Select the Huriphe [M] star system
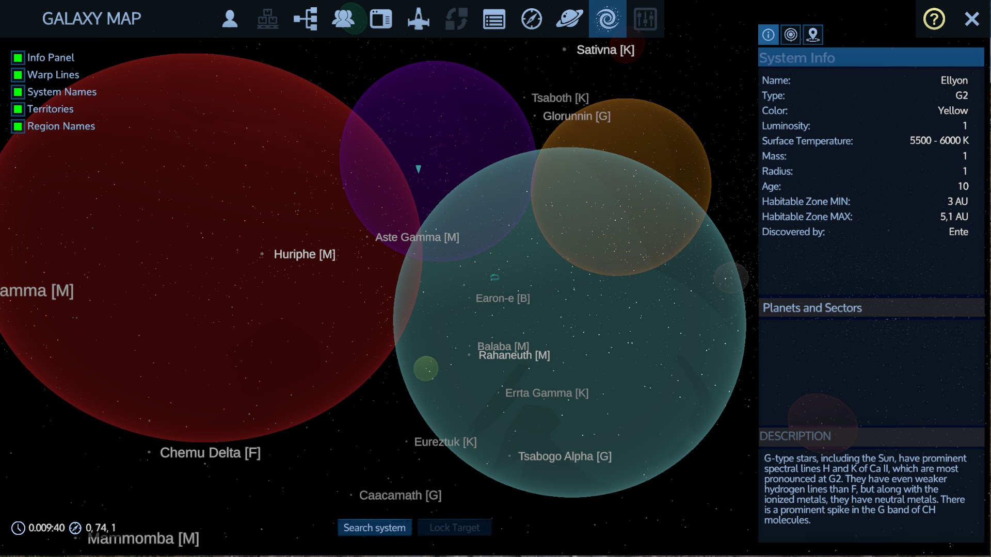 coord(304,254)
